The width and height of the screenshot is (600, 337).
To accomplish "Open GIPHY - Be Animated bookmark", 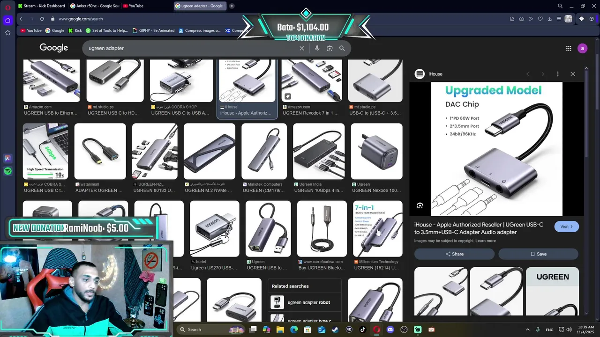I will pos(153,30).
